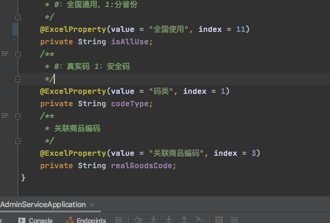
Task: Fold the end marker of 关联商品编码 comment
Action: click(18, 141)
